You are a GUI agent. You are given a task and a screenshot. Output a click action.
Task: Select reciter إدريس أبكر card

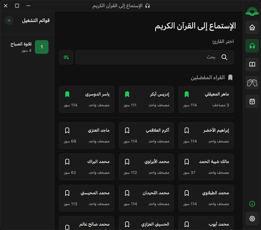(x=146, y=99)
